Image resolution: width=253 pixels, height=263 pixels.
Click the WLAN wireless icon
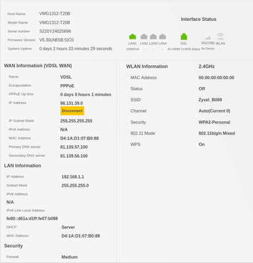[220, 36]
